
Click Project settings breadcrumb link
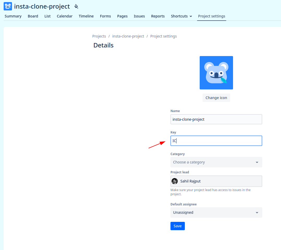[163, 36]
